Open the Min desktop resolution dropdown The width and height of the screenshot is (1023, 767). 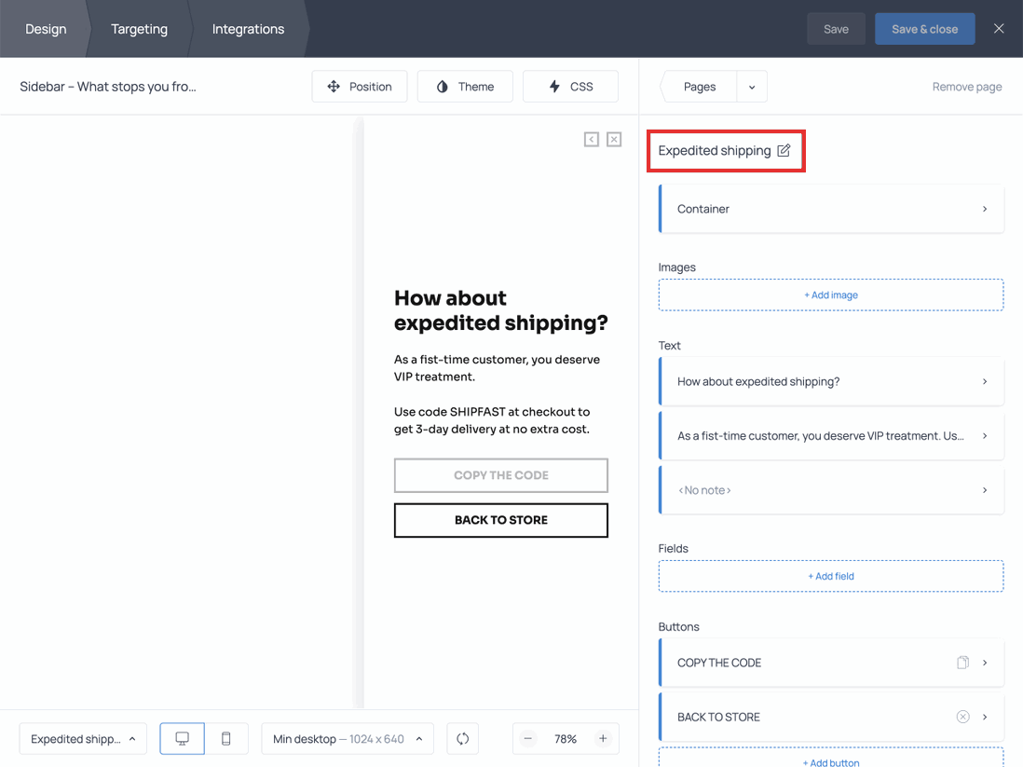[347, 739]
